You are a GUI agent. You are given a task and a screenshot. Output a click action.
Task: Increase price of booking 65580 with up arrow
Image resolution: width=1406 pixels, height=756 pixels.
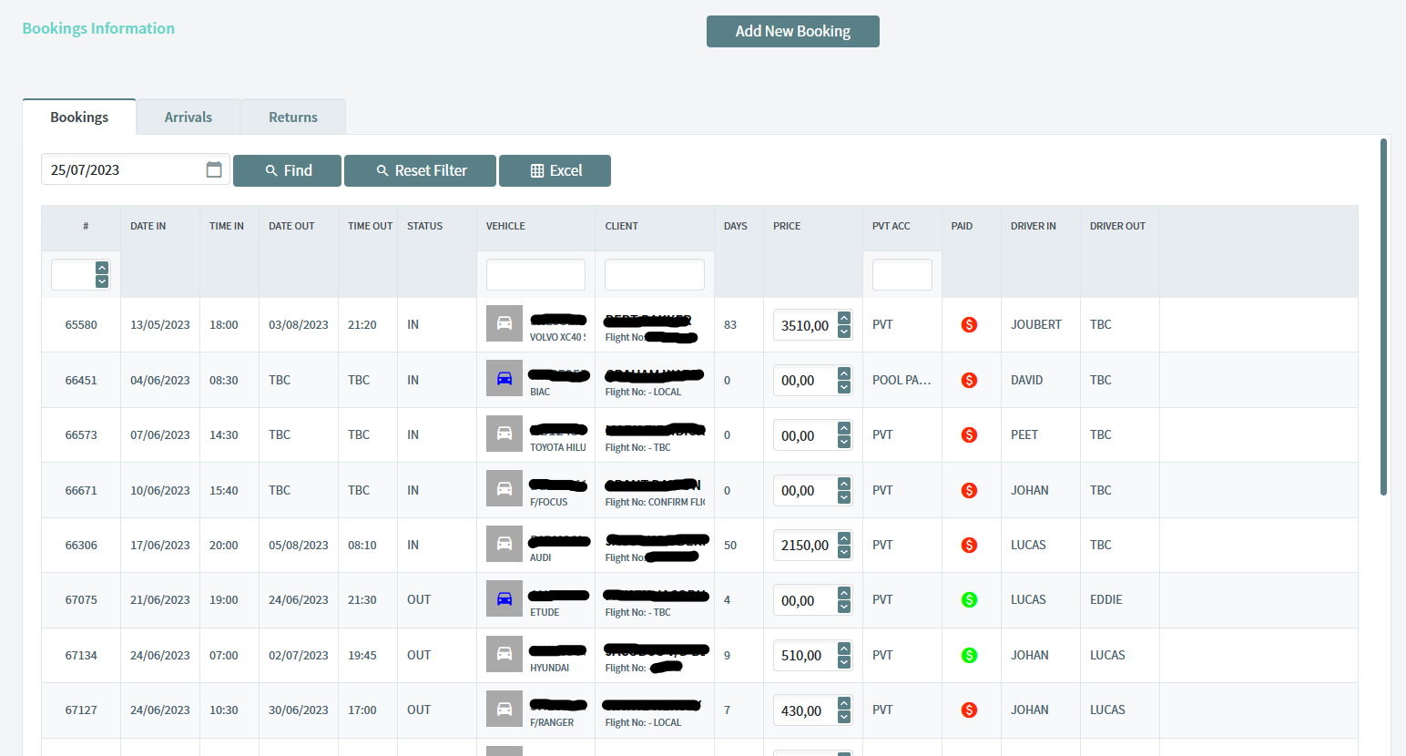[844, 318]
